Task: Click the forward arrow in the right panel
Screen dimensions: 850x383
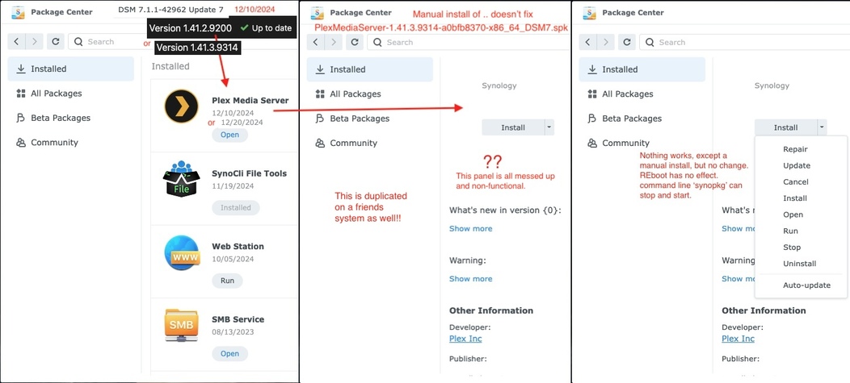Action: click(x=606, y=42)
